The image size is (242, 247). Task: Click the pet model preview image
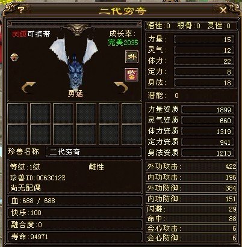point(74,60)
